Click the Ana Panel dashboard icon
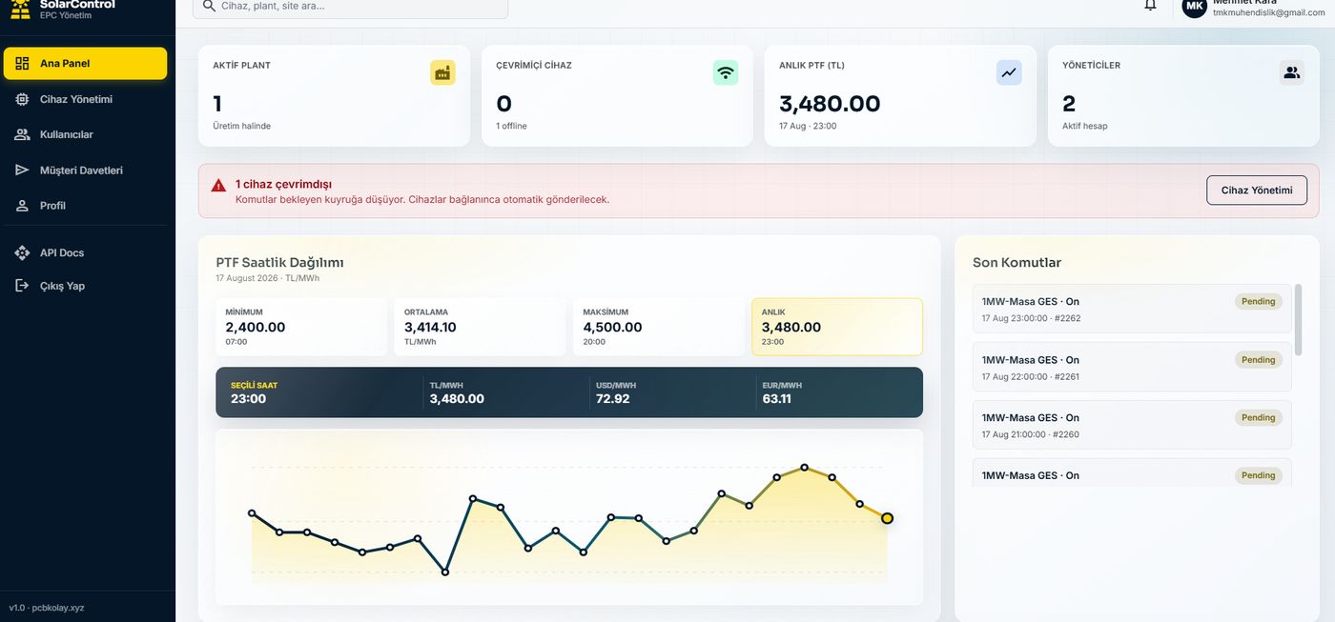The image size is (1335, 622). click(x=22, y=64)
